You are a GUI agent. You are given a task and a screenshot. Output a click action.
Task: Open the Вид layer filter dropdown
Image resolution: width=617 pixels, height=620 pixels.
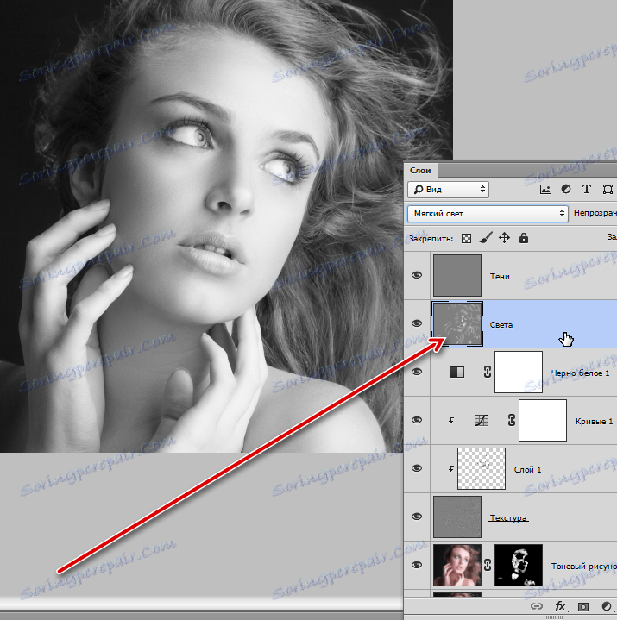click(x=448, y=189)
